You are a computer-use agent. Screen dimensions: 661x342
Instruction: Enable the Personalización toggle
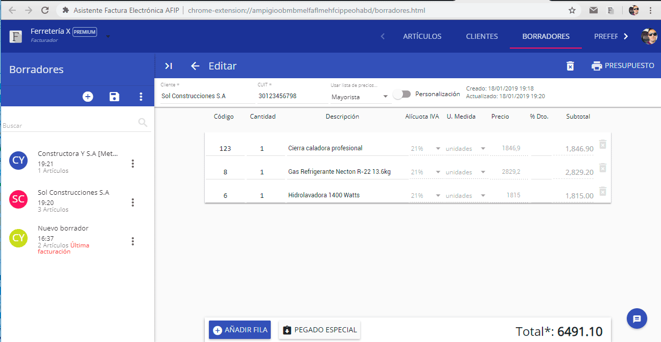coord(402,94)
